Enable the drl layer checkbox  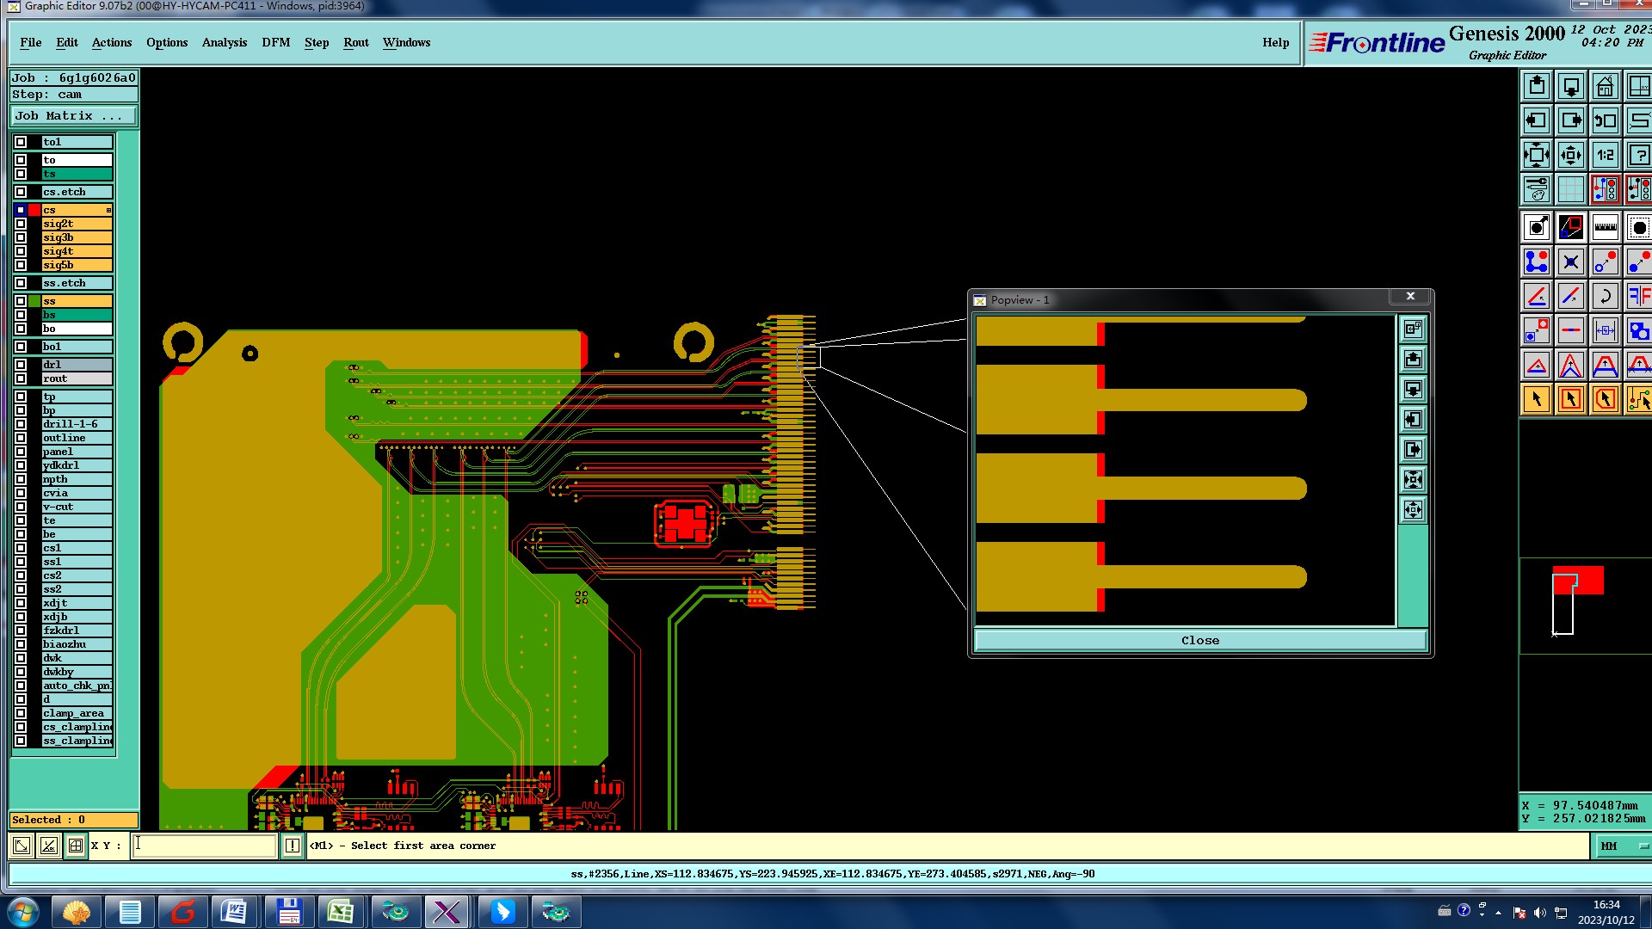click(x=21, y=365)
